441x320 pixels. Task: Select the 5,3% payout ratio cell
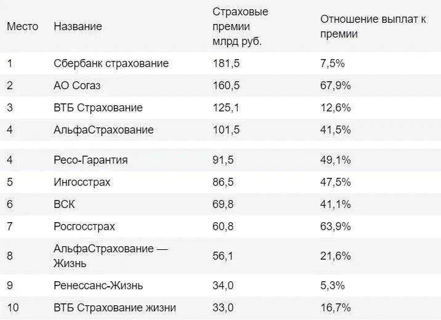click(333, 286)
